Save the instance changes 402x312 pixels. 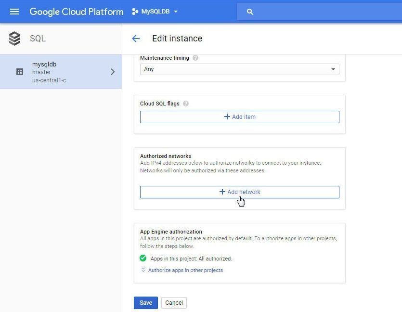coord(145,303)
